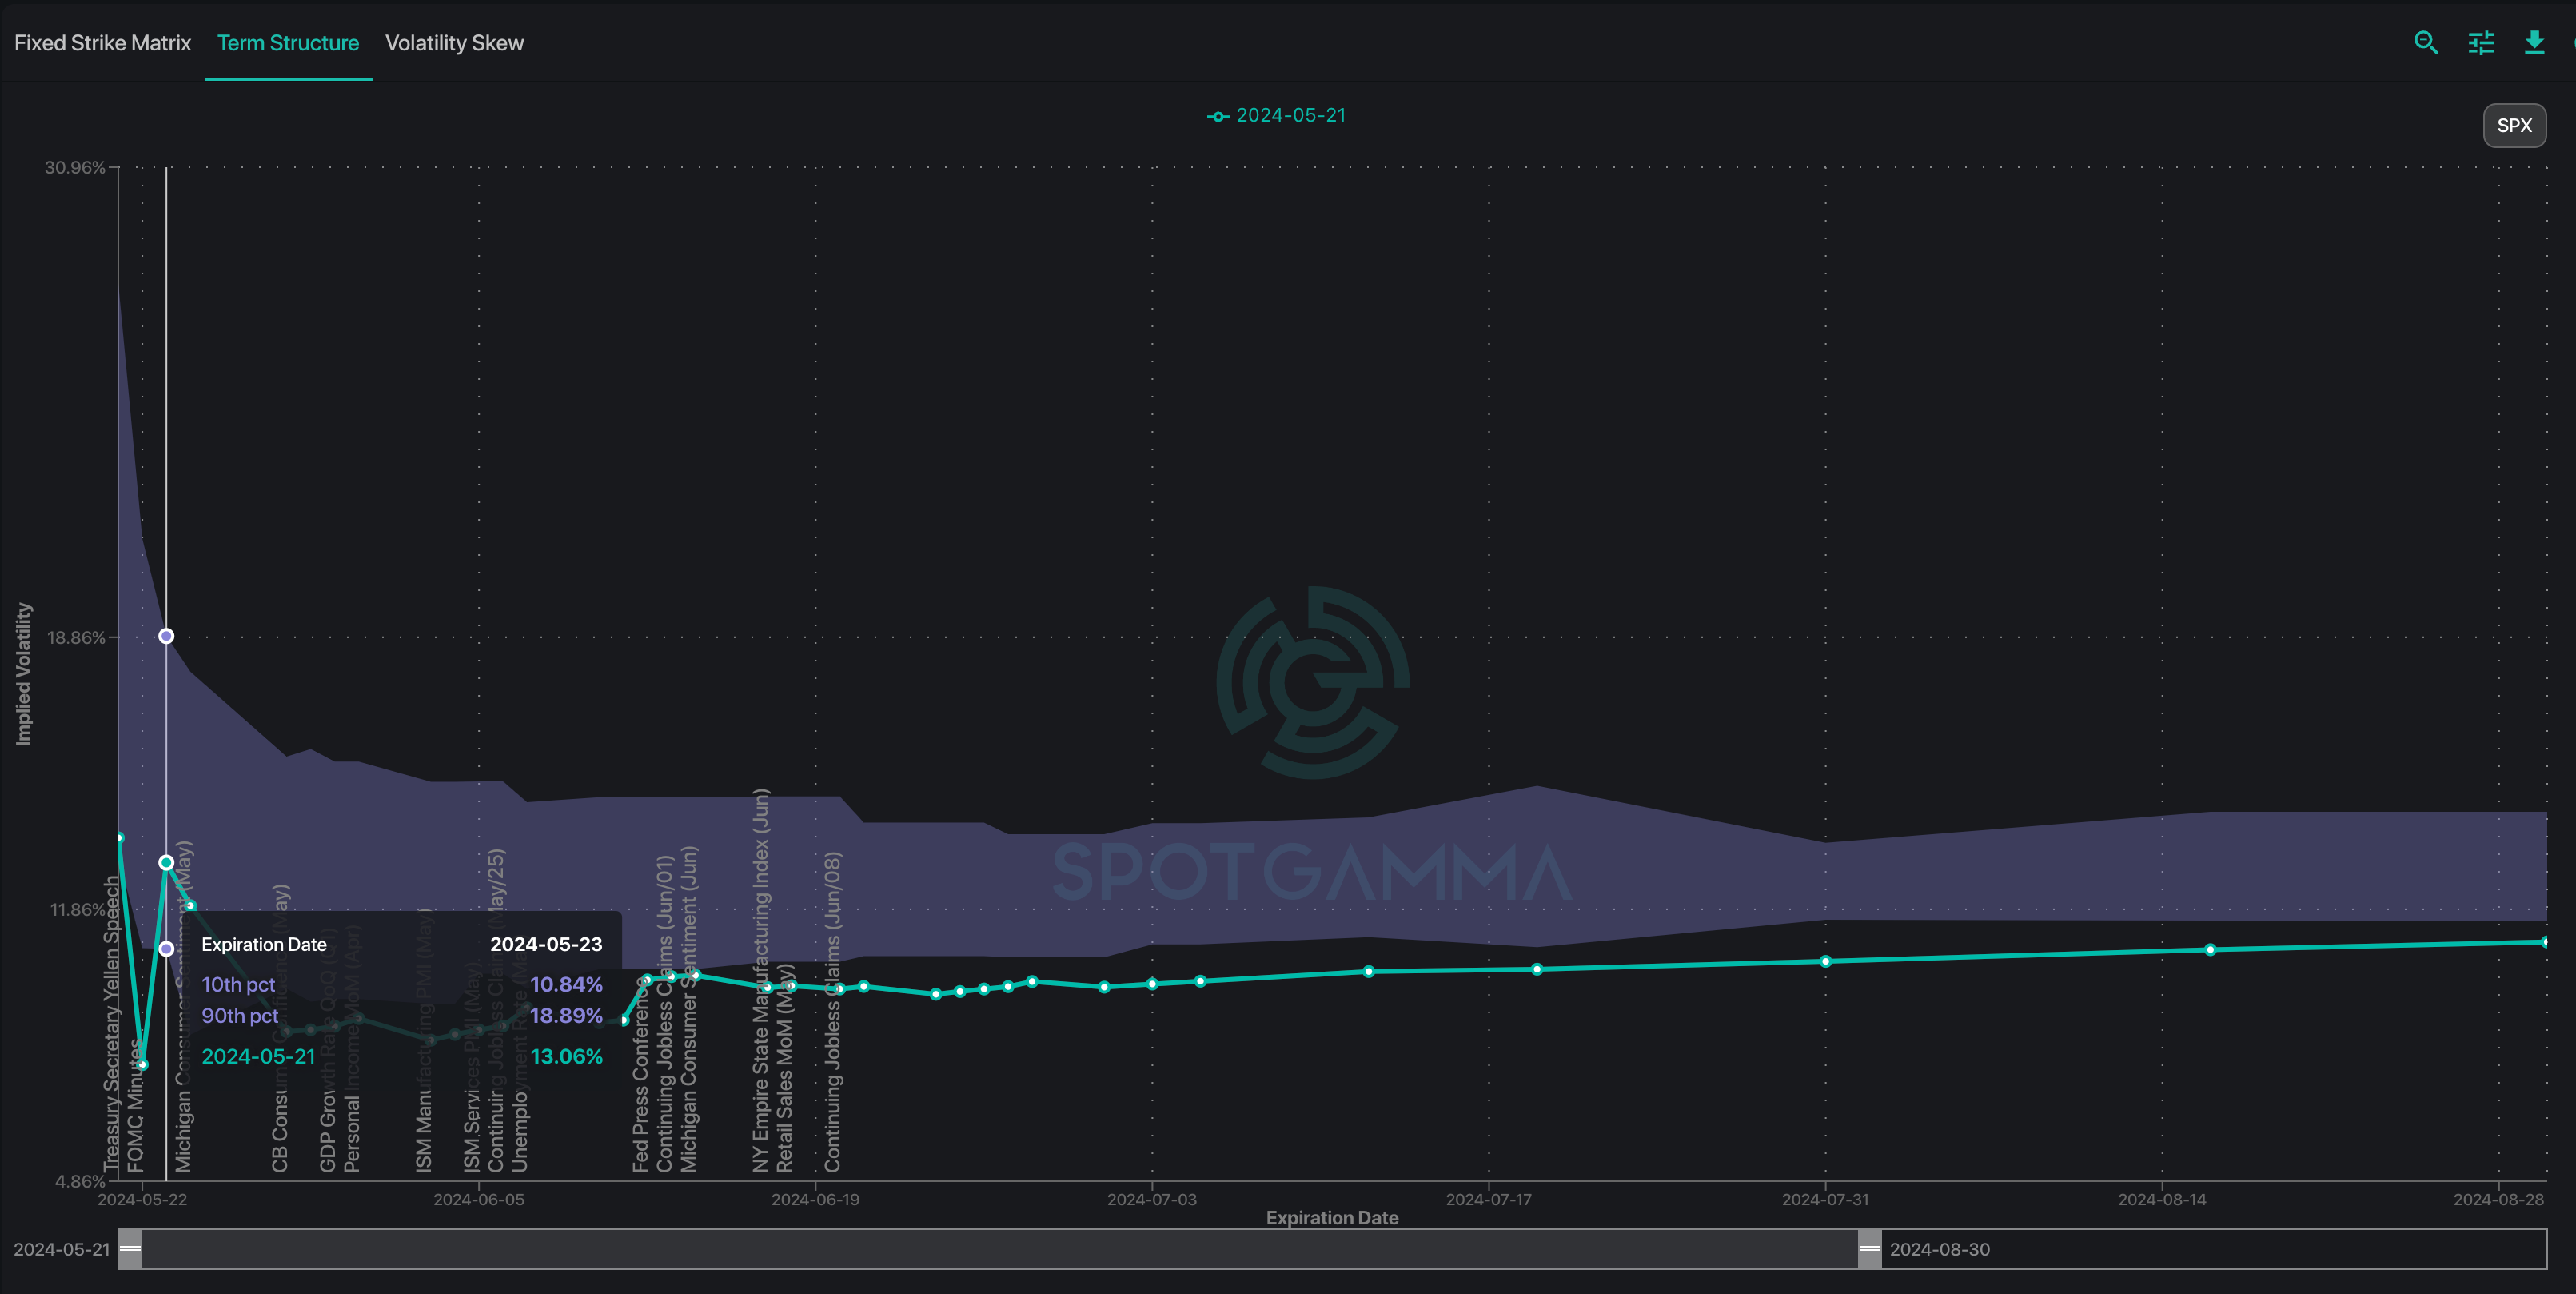This screenshot has width=2576, height=1294.
Task: Toggle the 2024-05-21 legend series
Action: (x=1290, y=116)
